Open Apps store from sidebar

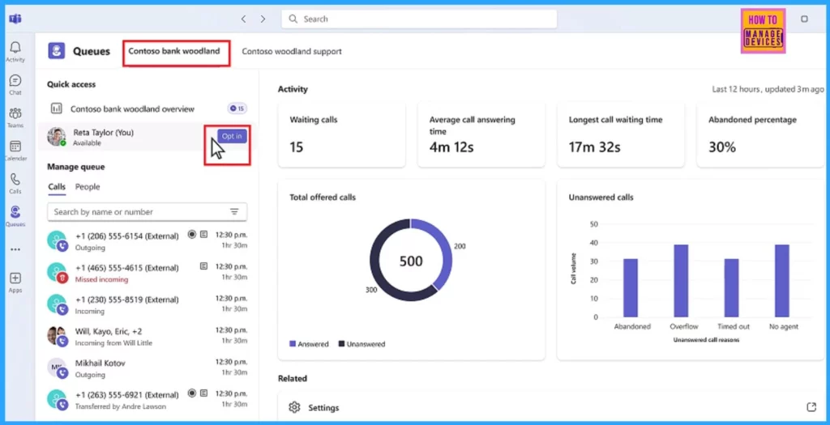click(x=15, y=282)
